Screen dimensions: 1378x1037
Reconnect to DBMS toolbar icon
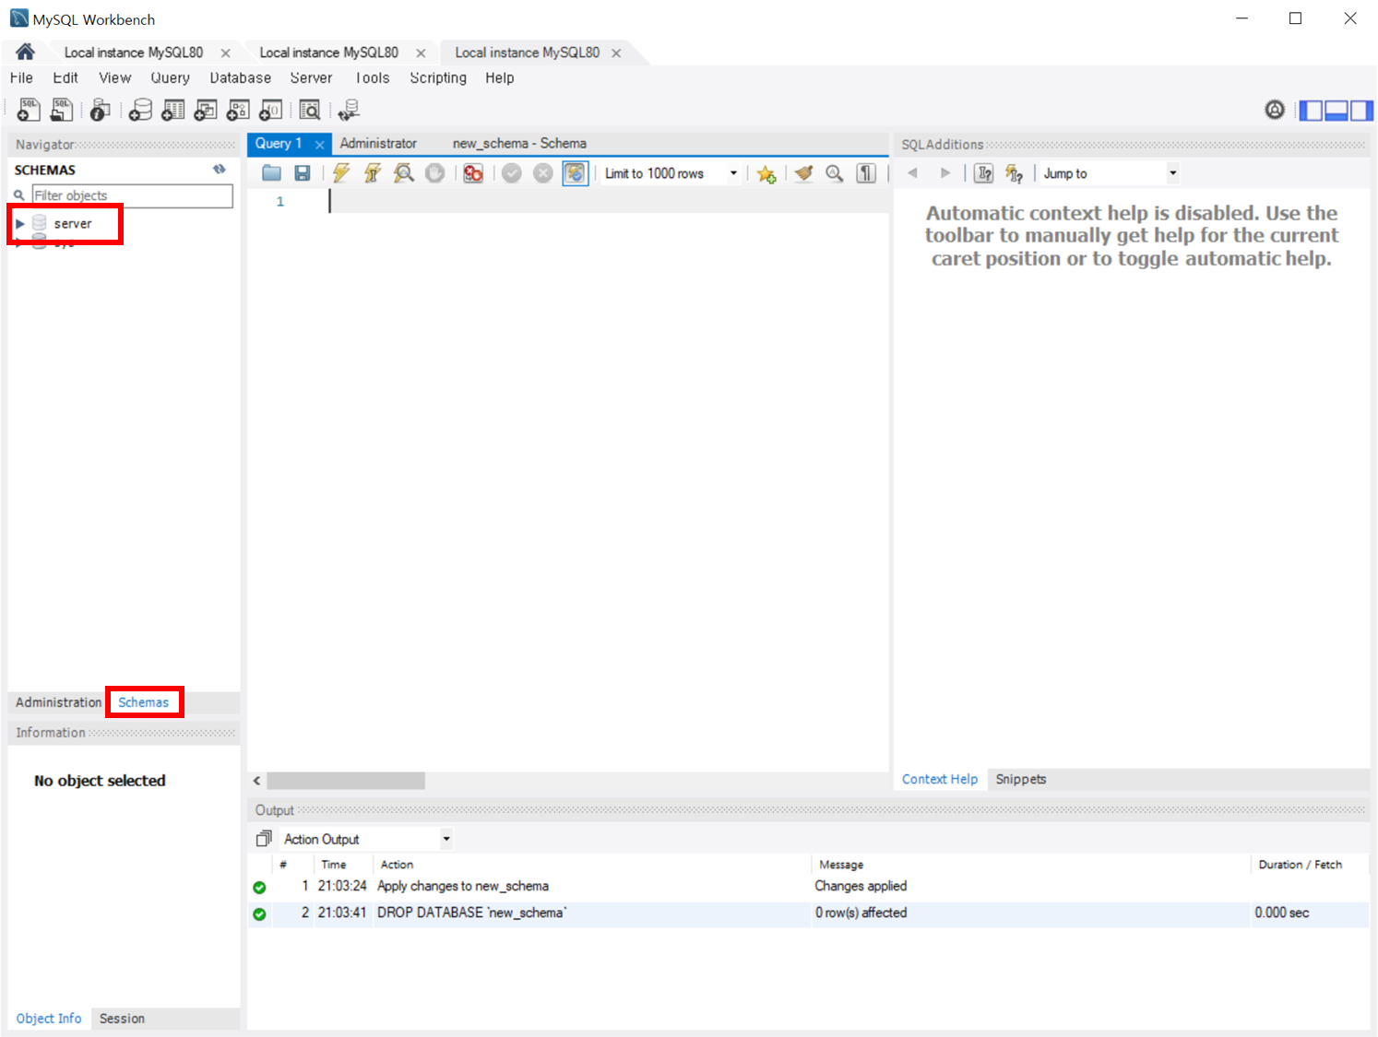click(x=349, y=111)
